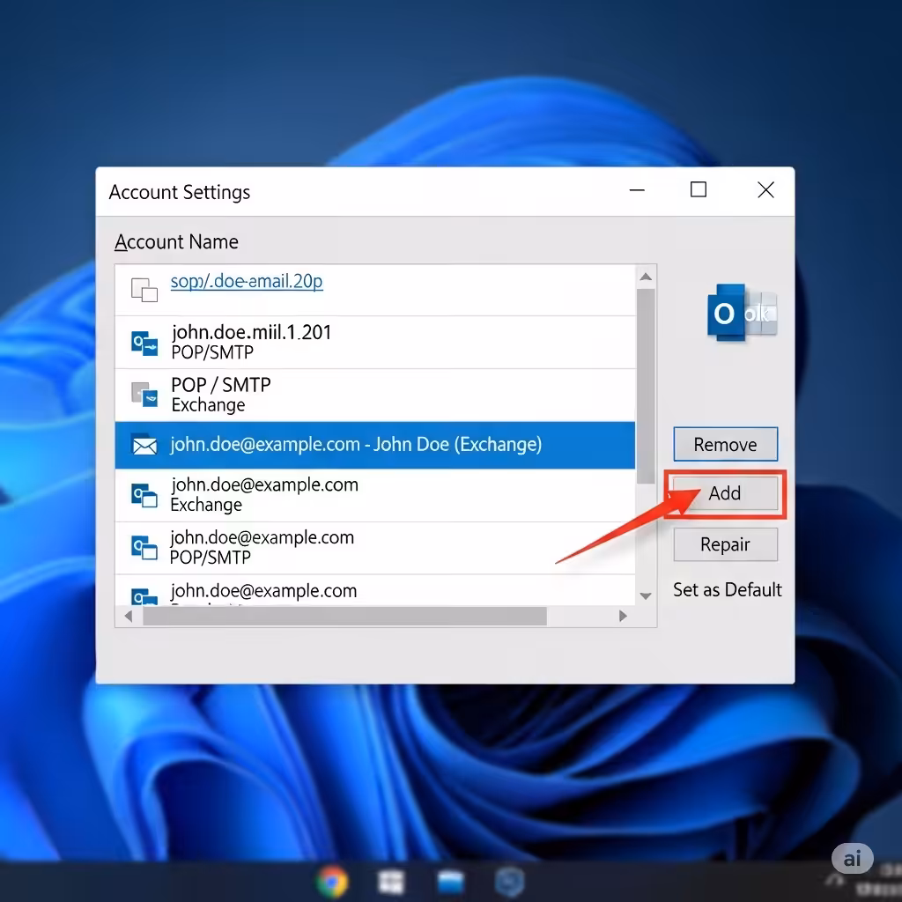902x902 pixels.
Task: Close the Account Settings dialog
Action: point(765,190)
